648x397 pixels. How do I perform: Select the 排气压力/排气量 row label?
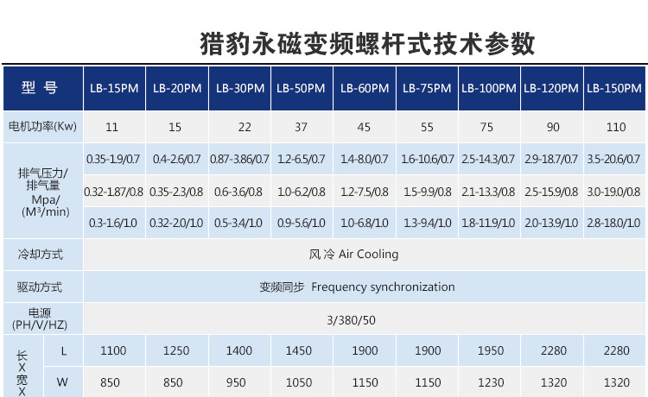click(x=43, y=192)
